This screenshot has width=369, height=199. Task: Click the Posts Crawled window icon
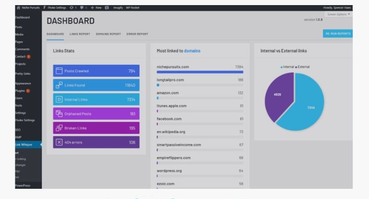[59, 71]
